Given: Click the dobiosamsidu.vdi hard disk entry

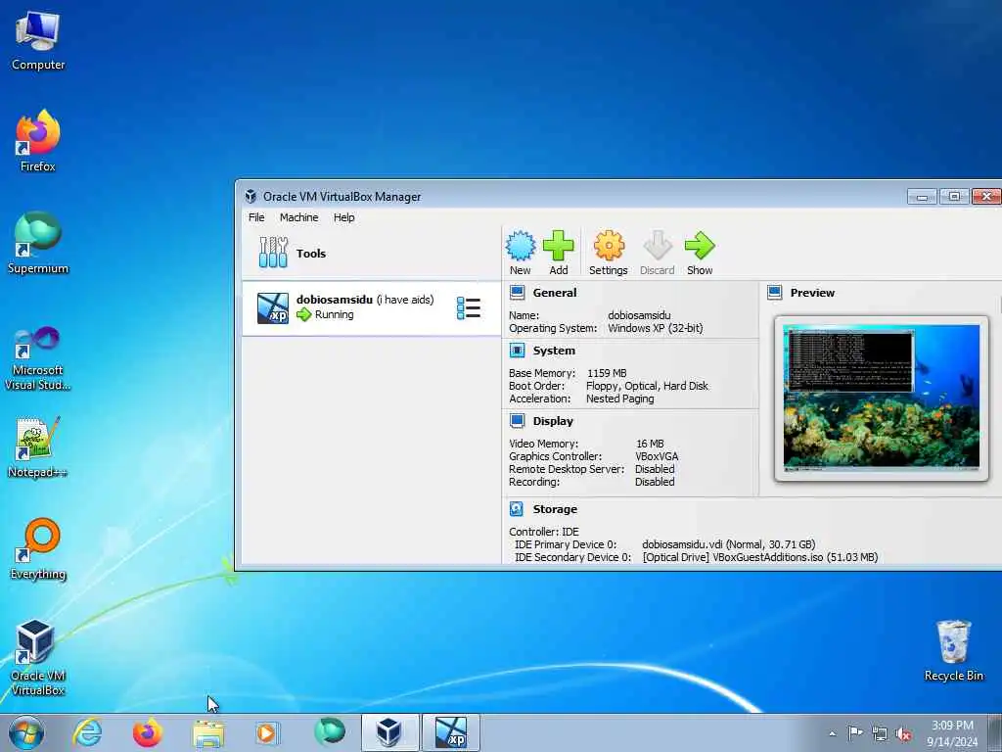Looking at the screenshot, I should pos(728,544).
